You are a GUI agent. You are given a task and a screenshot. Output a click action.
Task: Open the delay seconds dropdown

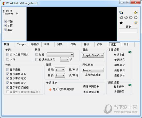click(x=65, y=59)
